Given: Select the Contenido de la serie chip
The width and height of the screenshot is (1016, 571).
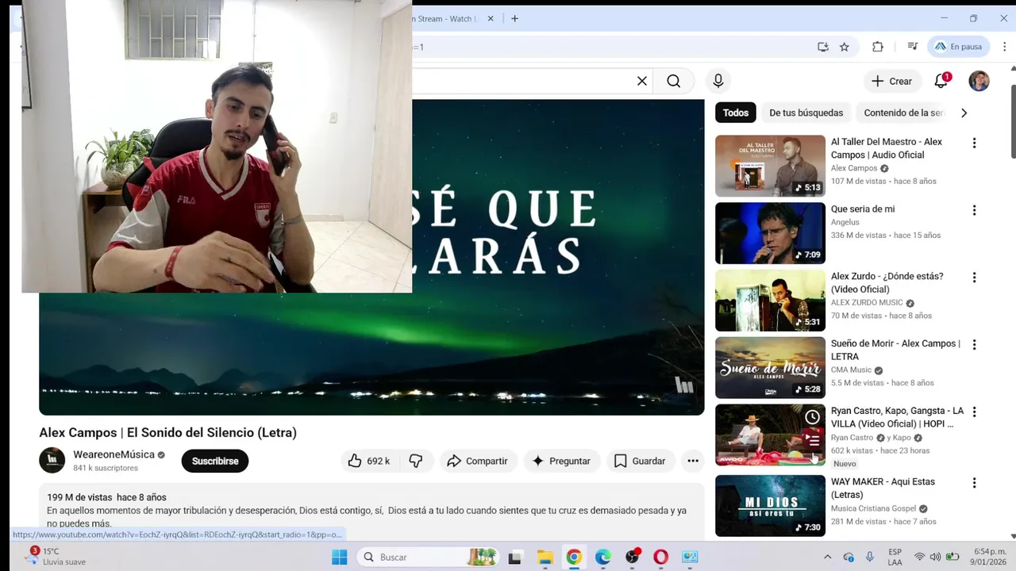Looking at the screenshot, I should (903, 113).
